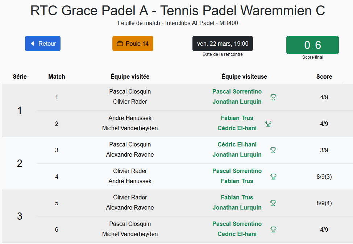Click the back arrow icon on Retour
This screenshot has height=244, width=353.
[x=32, y=44]
